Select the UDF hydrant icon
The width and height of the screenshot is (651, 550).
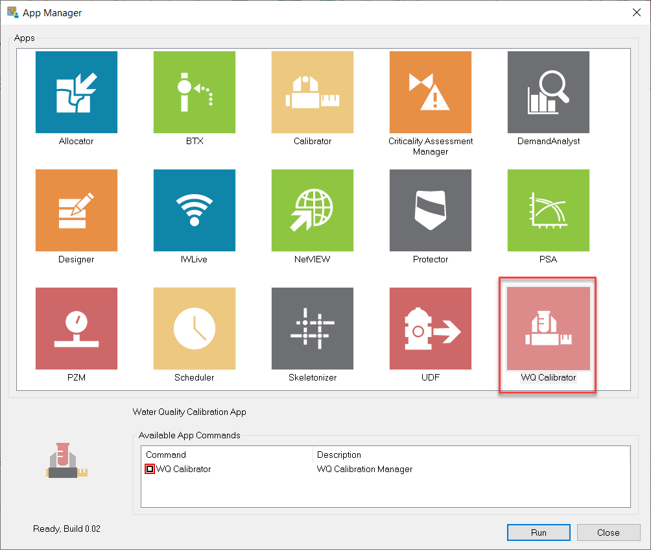coord(430,329)
